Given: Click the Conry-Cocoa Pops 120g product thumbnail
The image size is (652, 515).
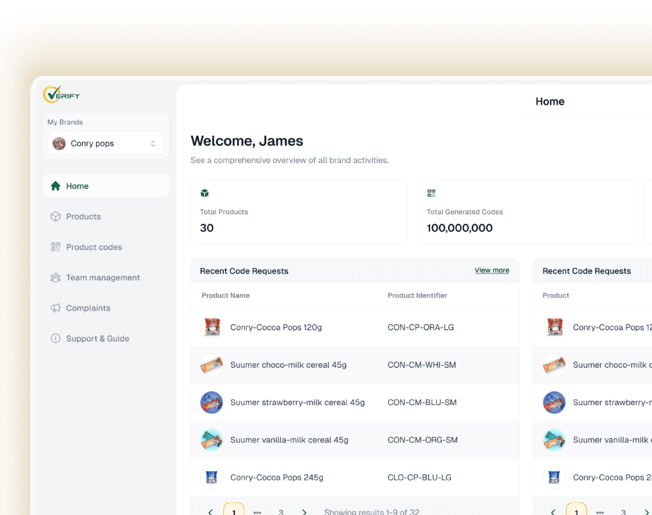Looking at the screenshot, I should coord(211,327).
